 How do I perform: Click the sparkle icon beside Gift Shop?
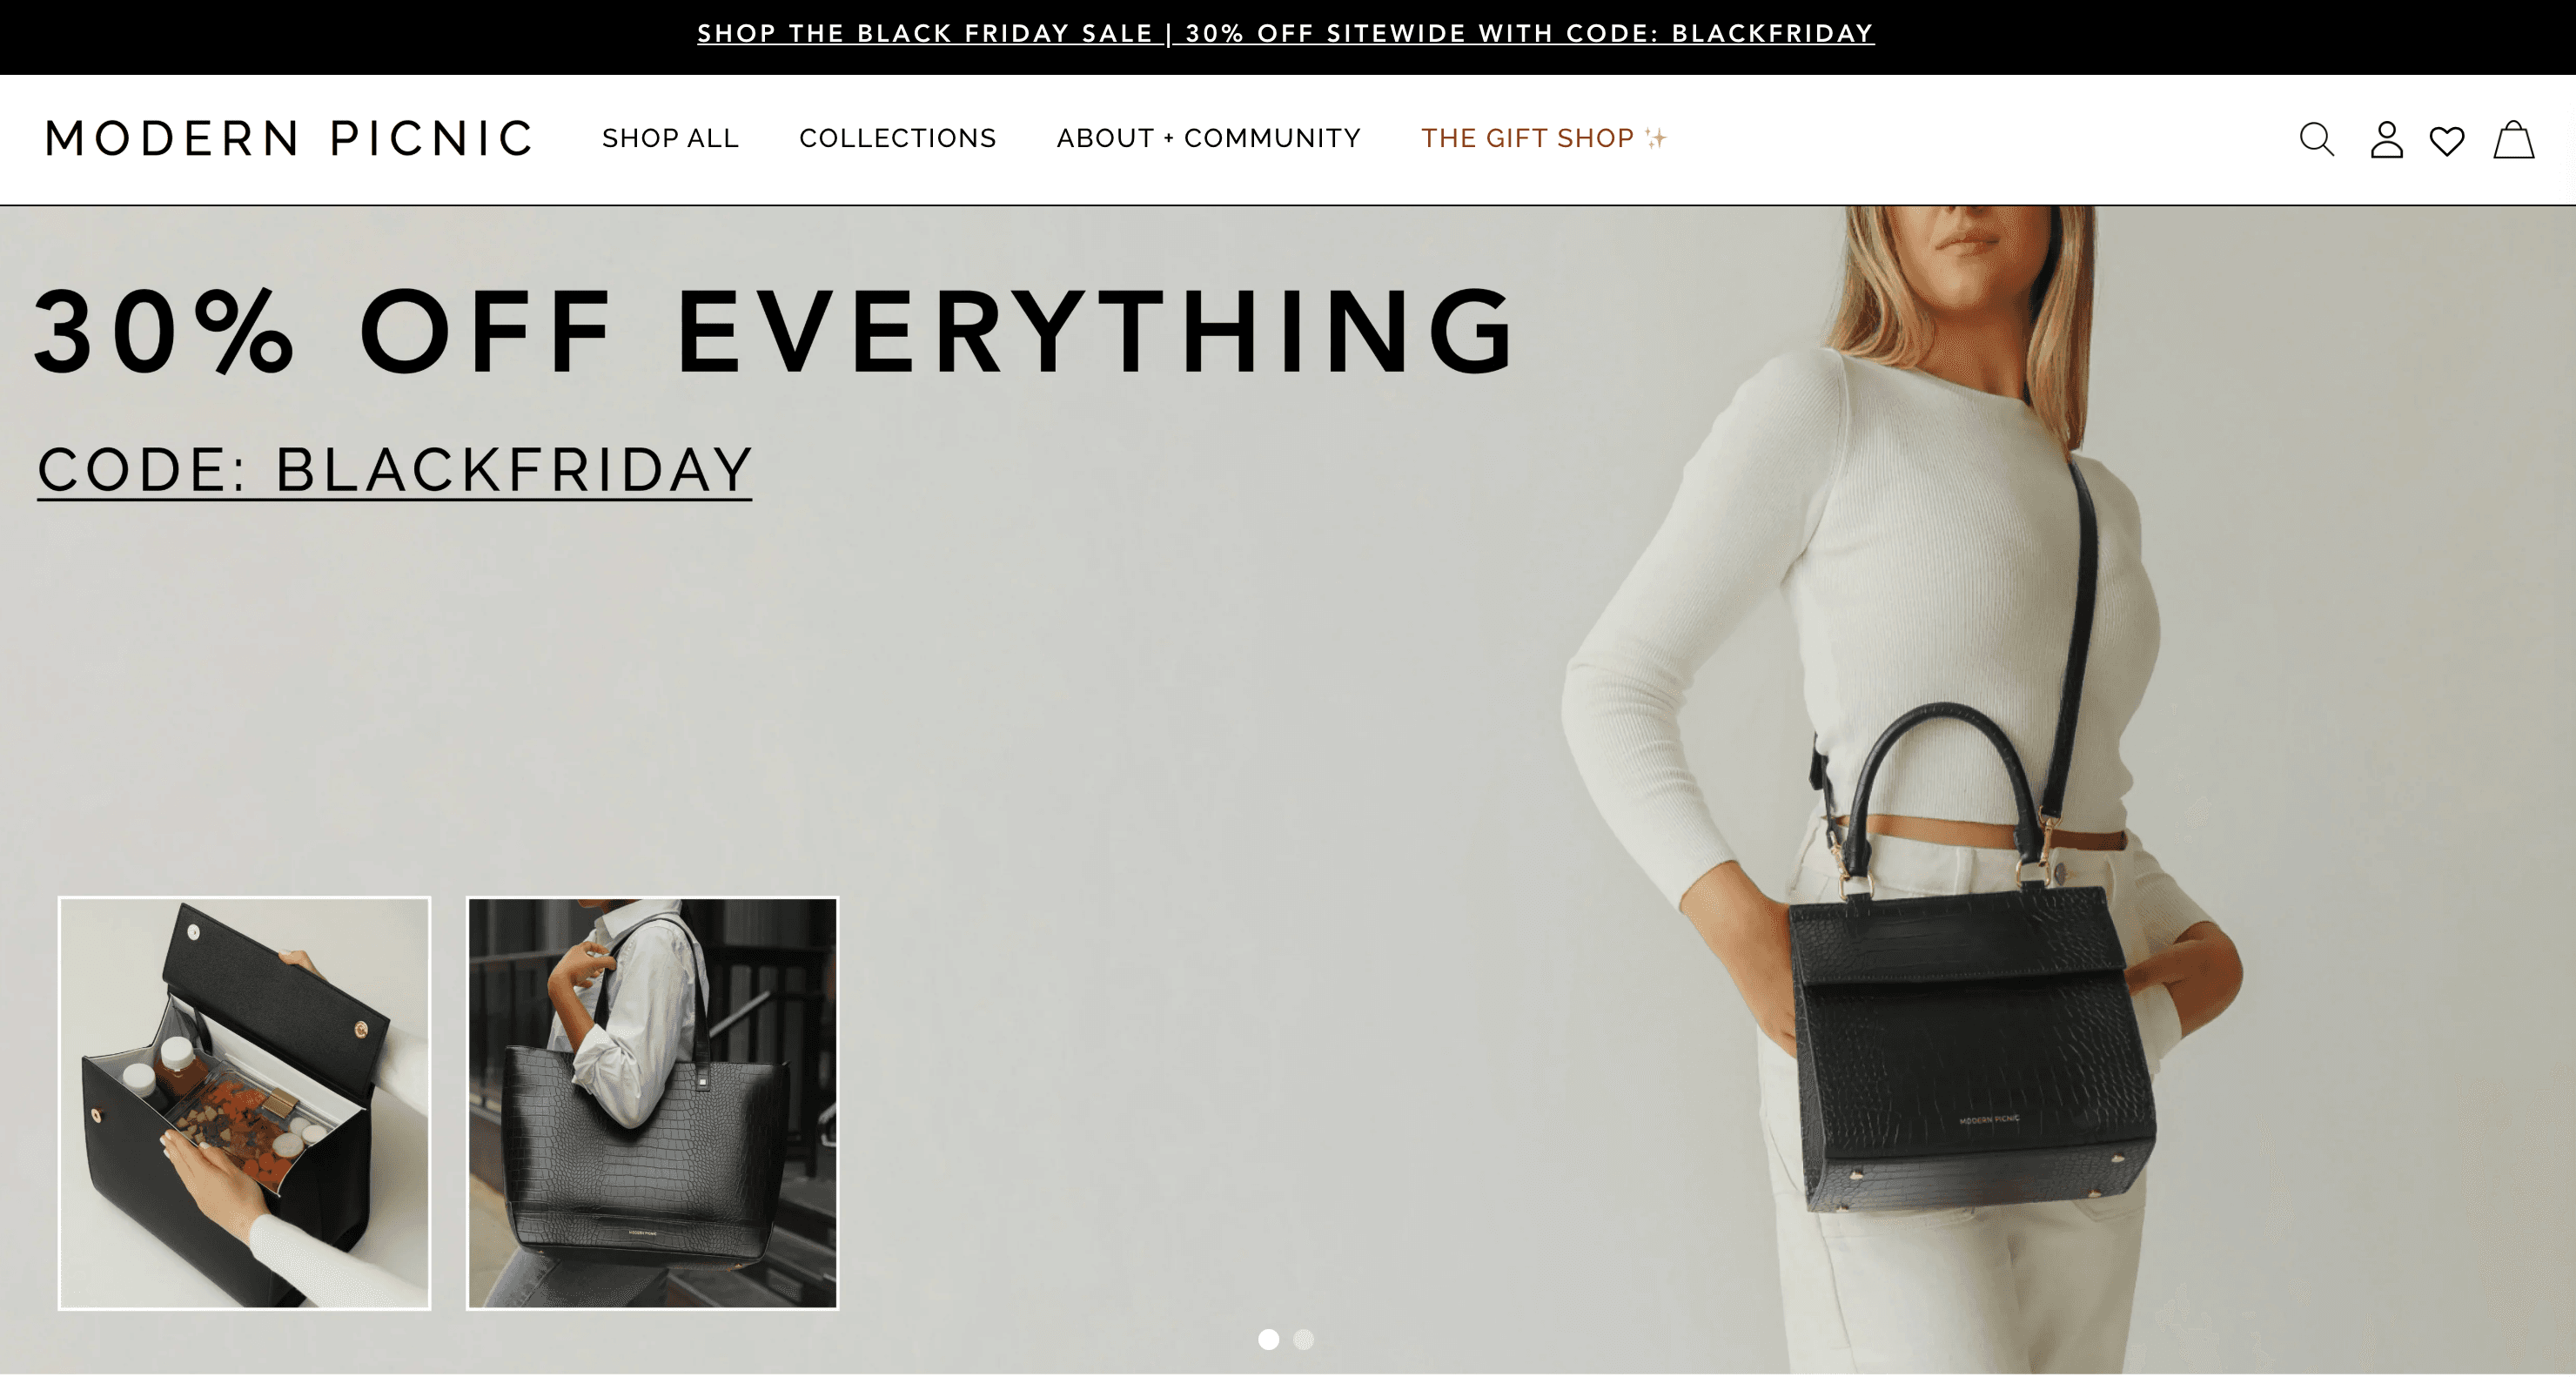point(1656,138)
